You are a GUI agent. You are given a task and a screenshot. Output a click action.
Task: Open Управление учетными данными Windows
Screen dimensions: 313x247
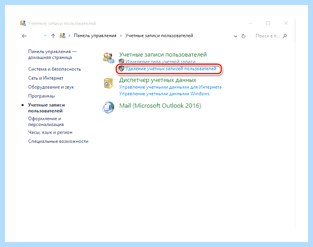click(x=164, y=94)
